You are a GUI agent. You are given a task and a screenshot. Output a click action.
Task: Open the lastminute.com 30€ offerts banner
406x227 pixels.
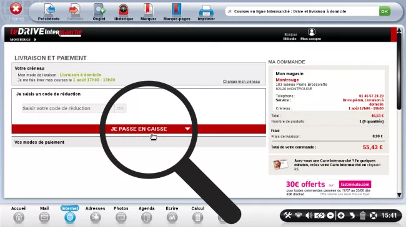(329, 188)
